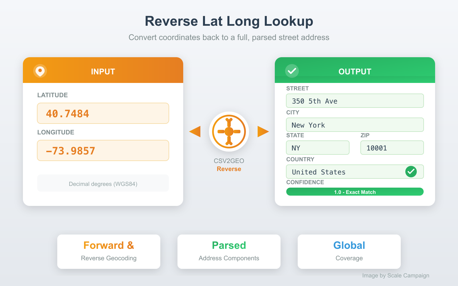Click the subtitle Convert coordinates back text

(x=229, y=37)
